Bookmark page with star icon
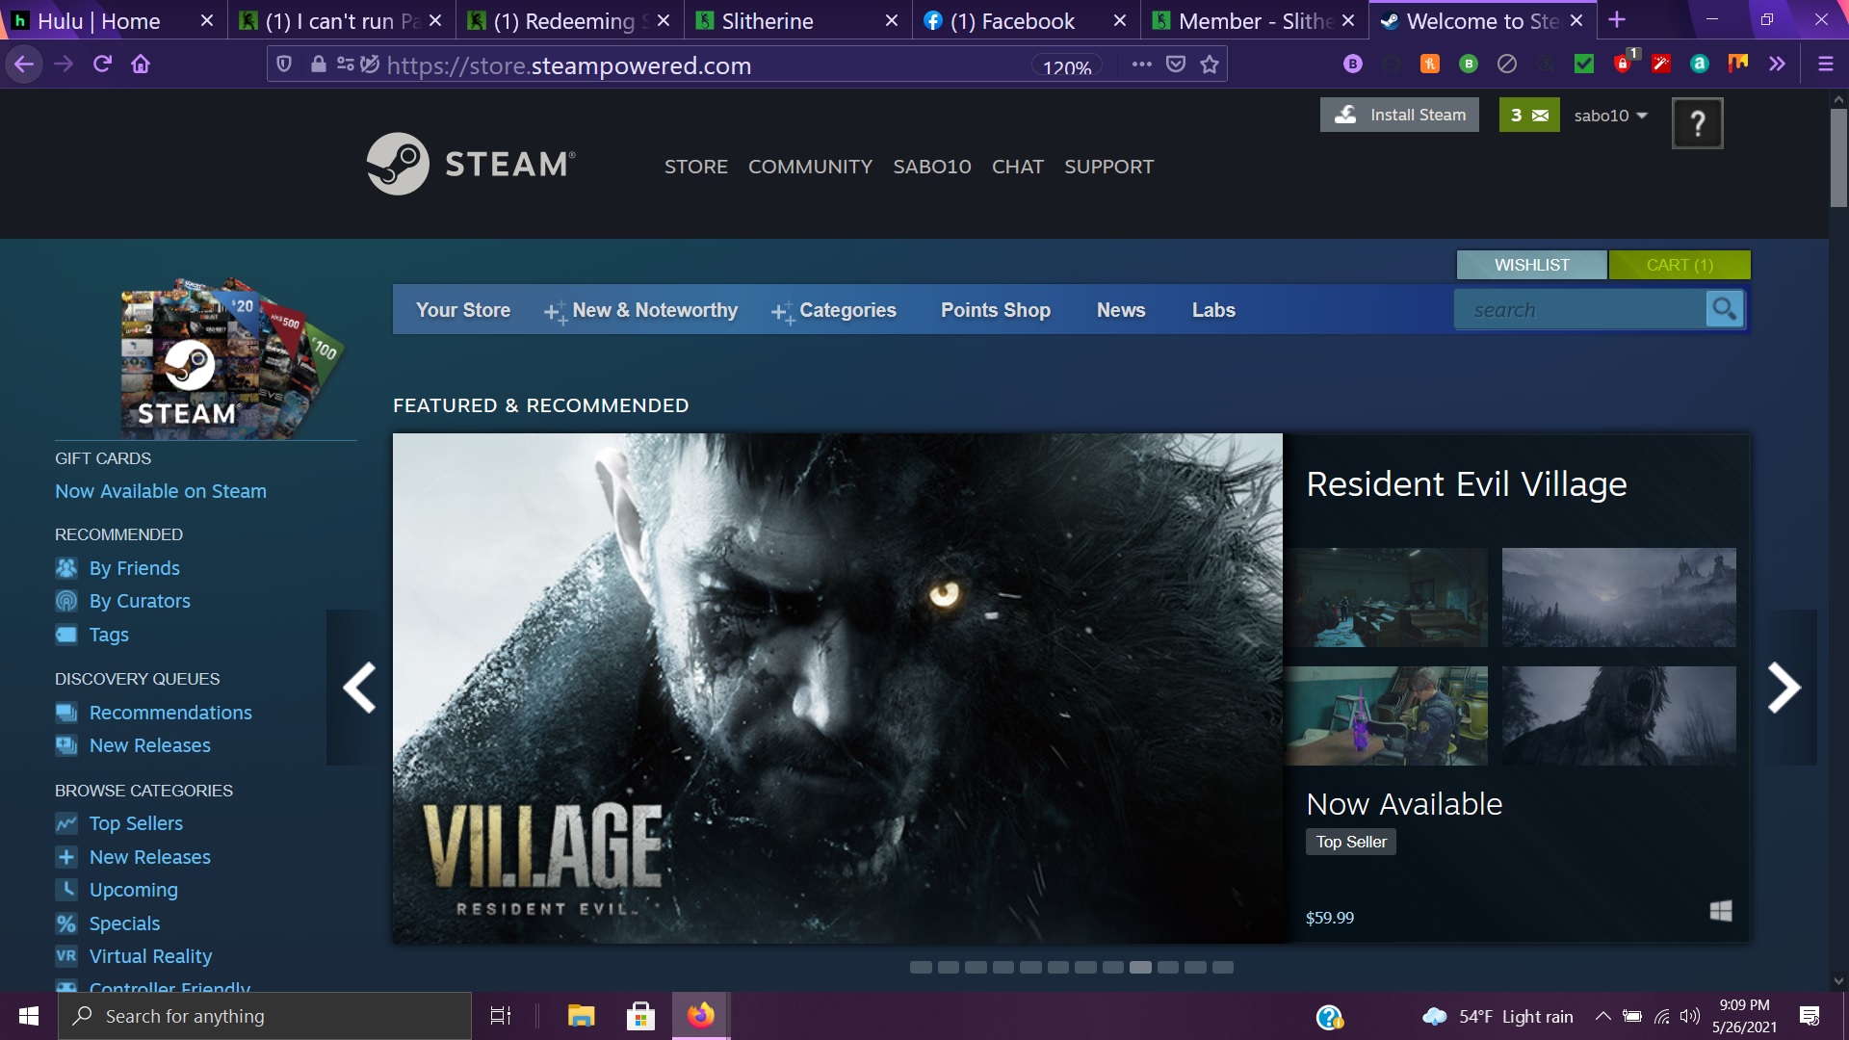This screenshot has height=1040, width=1849. (1210, 65)
